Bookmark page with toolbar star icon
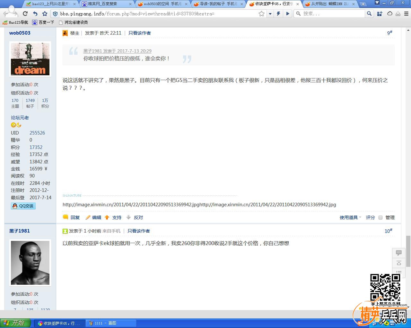This screenshot has height=328, width=411. pyautogui.click(x=45, y=14)
